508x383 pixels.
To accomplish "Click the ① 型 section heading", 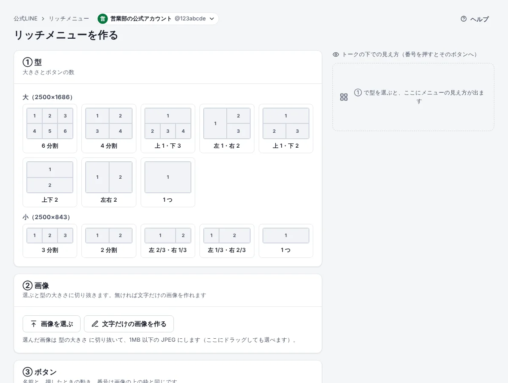I will tap(32, 62).
